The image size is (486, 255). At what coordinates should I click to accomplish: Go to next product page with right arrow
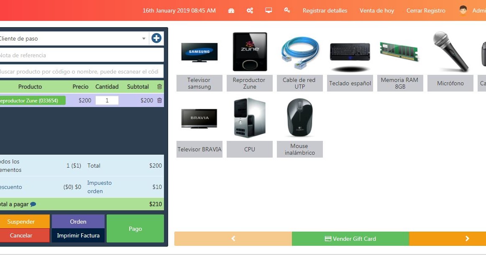(x=467, y=239)
